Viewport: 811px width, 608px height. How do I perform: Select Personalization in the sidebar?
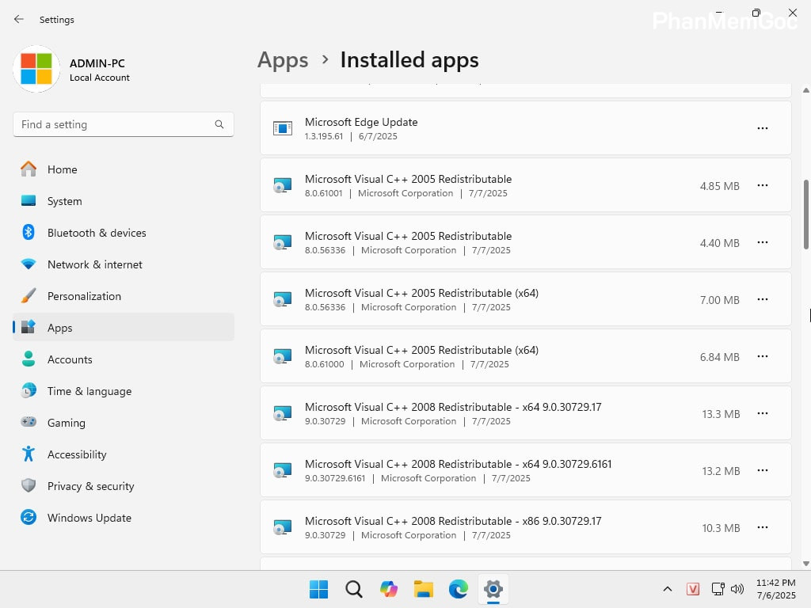(84, 296)
